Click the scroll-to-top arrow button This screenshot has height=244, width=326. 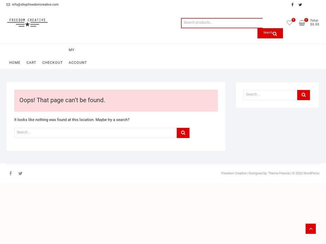[311, 229]
